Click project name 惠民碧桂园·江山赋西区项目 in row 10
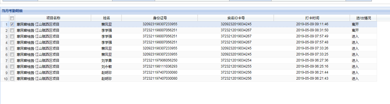Screen dimensions: 390x104 click(x=38, y=79)
